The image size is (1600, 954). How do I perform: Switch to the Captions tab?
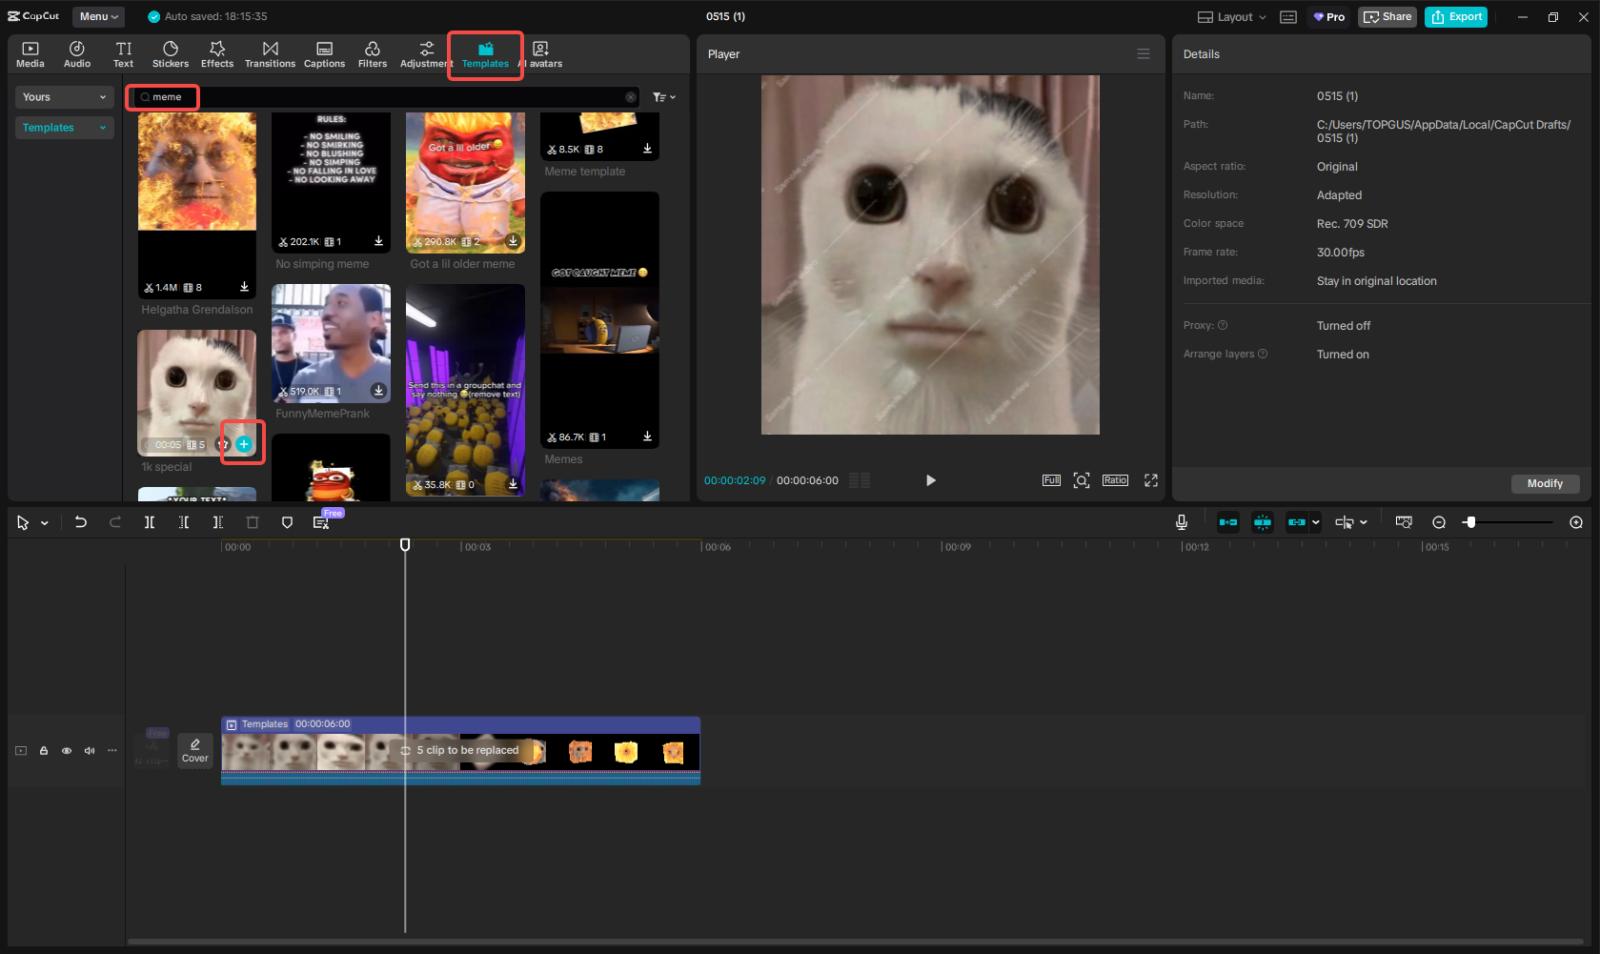(324, 54)
